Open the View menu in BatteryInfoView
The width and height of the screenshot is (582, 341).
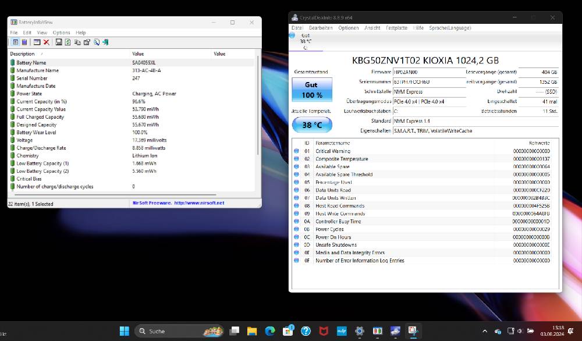42,33
